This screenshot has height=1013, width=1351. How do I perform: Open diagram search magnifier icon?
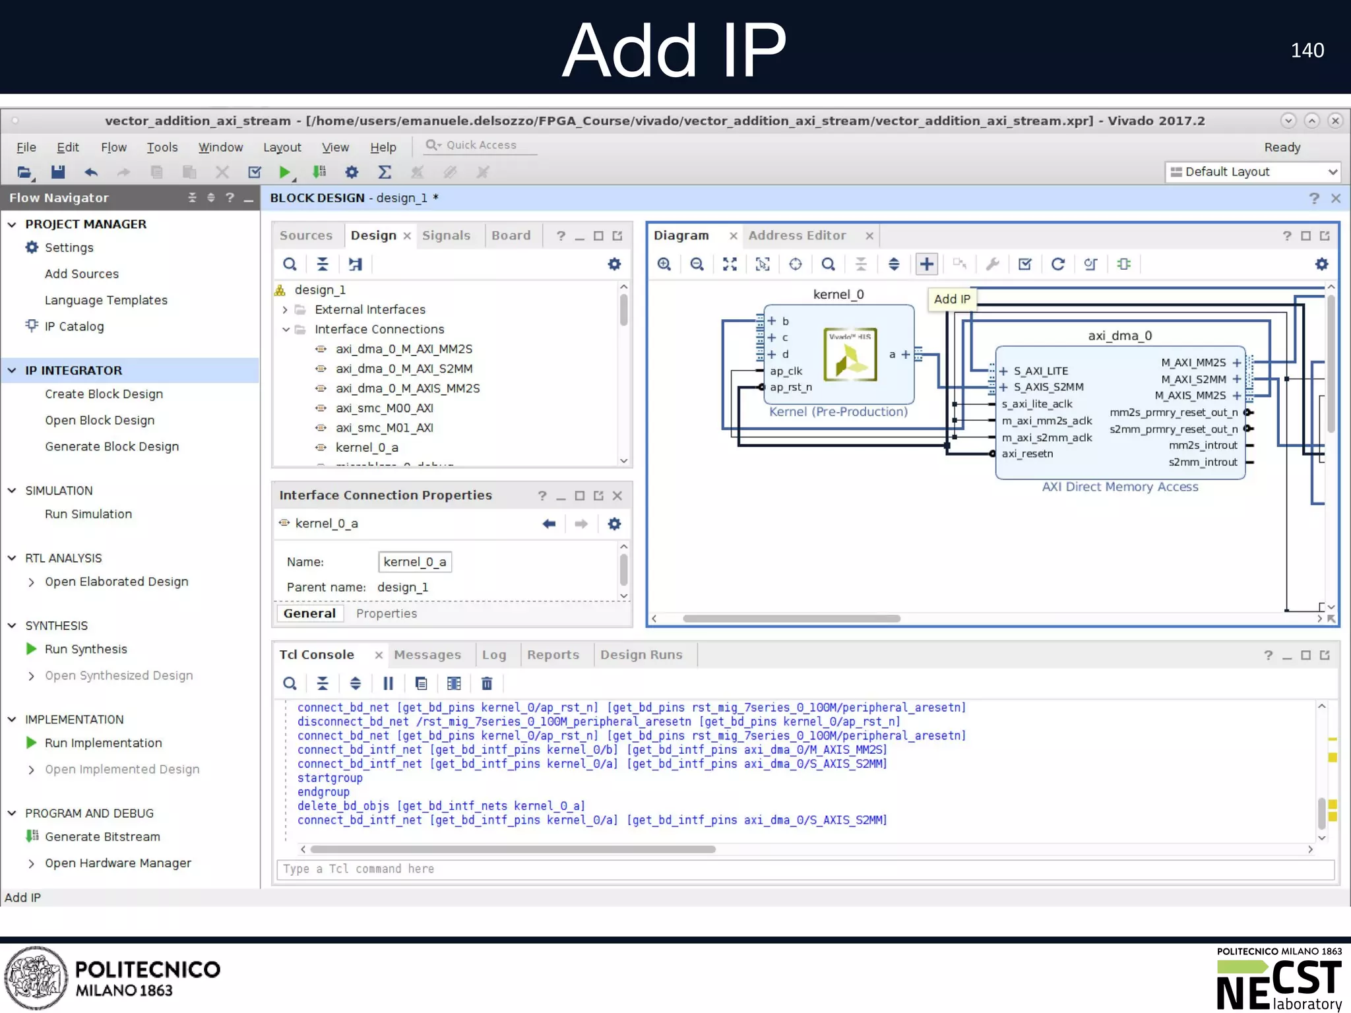(828, 264)
